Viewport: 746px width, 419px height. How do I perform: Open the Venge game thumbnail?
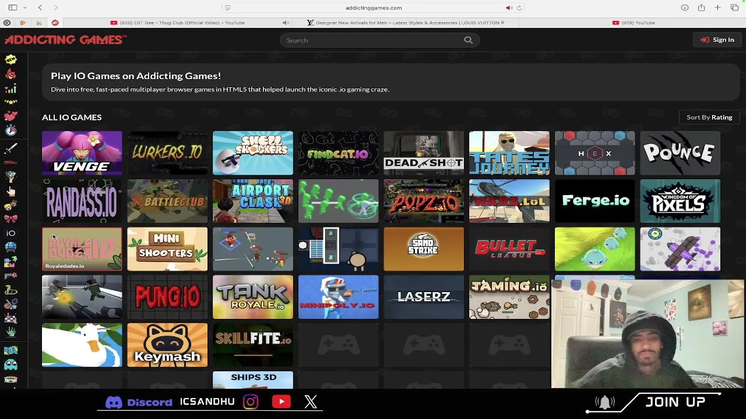coord(82,153)
